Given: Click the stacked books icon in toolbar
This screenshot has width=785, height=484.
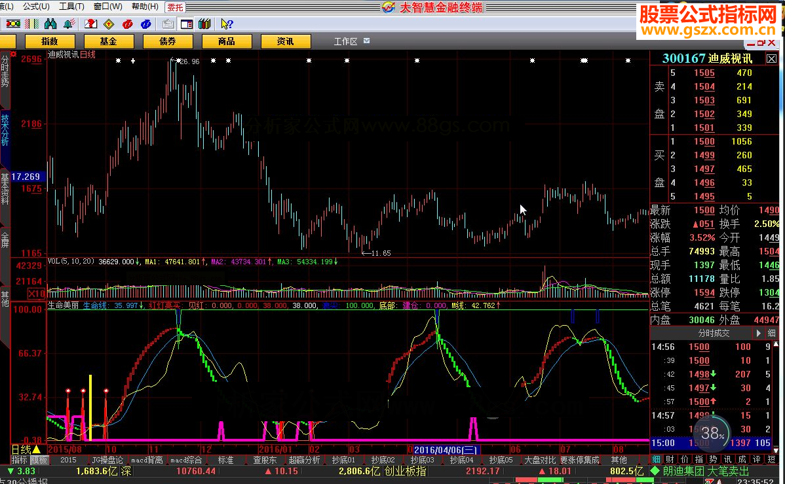Looking at the screenshot, I should point(204,24).
